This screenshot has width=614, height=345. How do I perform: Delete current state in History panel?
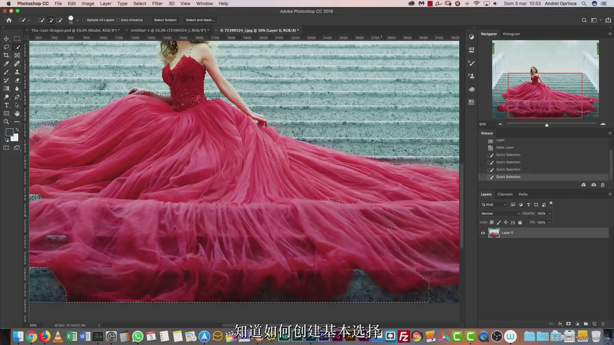coord(602,185)
